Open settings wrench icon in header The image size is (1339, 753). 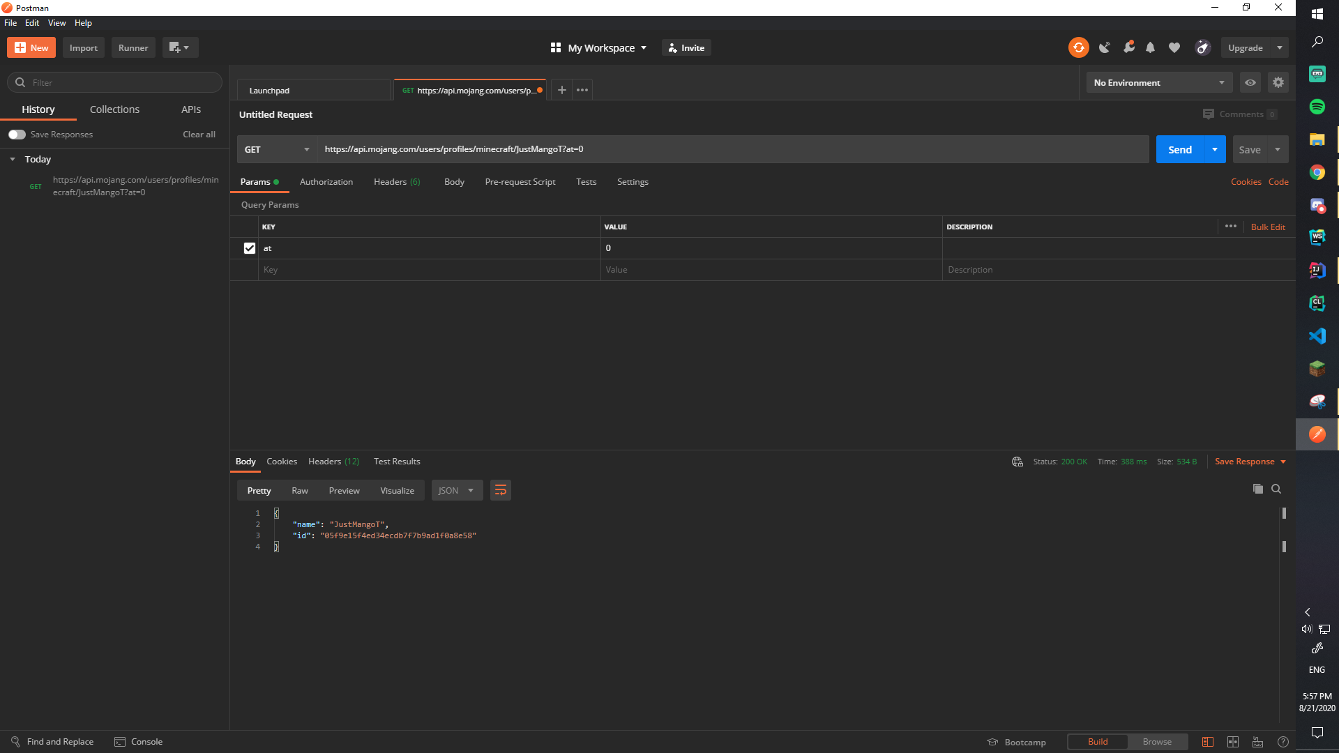click(1128, 47)
